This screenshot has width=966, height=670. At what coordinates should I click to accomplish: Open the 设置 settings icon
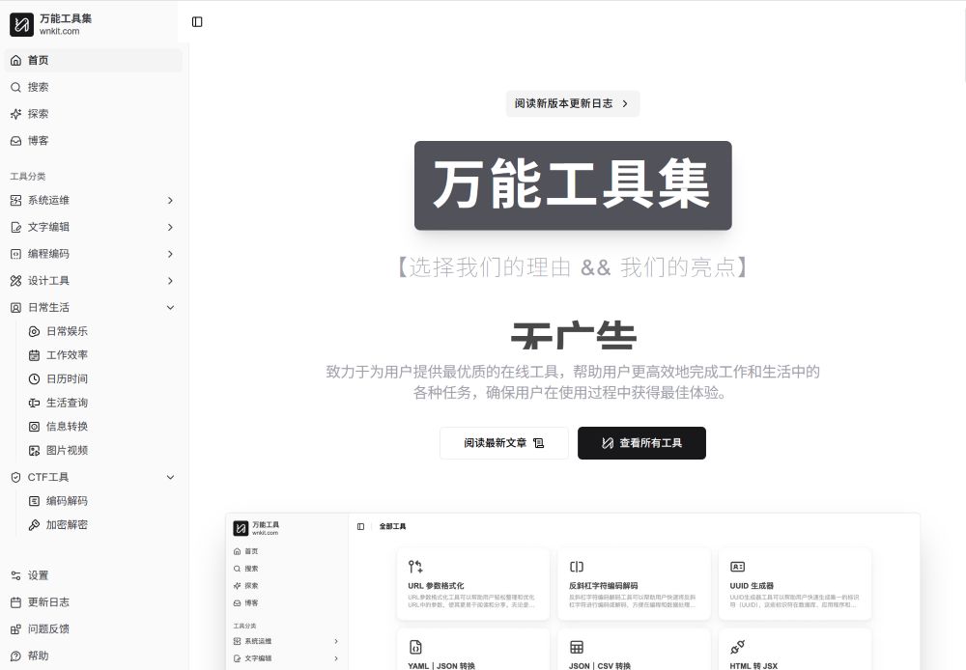(x=16, y=575)
